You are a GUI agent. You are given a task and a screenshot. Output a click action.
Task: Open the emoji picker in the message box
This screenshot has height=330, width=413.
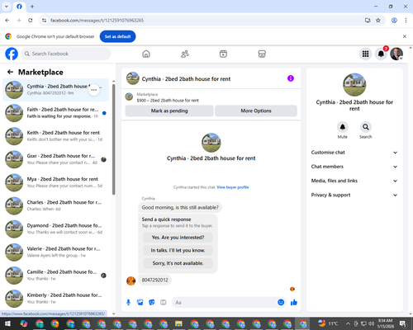click(281, 303)
